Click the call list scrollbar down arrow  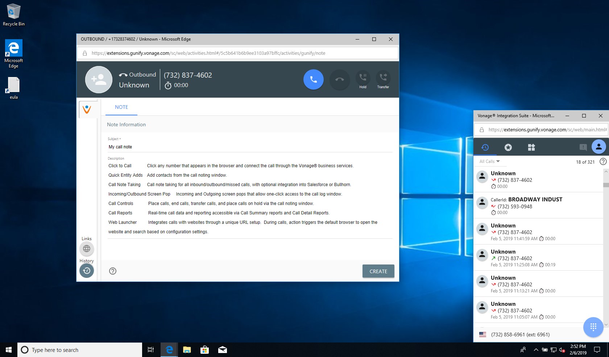click(x=606, y=325)
